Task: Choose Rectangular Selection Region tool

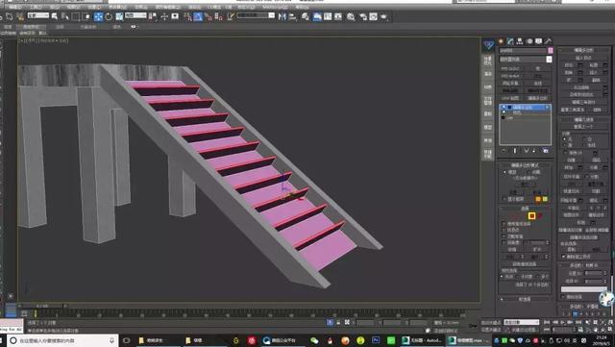Action: pyautogui.click(x=76, y=16)
